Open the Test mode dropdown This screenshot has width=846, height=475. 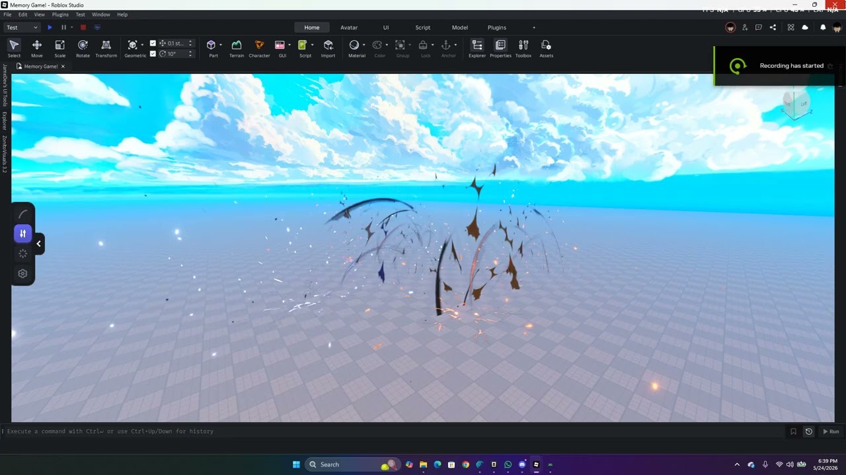point(22,28)
